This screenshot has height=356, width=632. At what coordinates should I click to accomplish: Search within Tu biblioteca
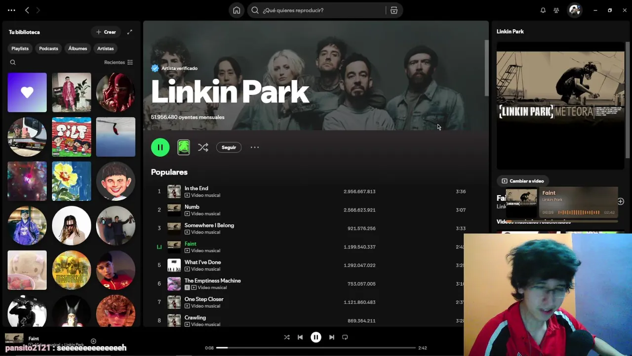point(13,62)
